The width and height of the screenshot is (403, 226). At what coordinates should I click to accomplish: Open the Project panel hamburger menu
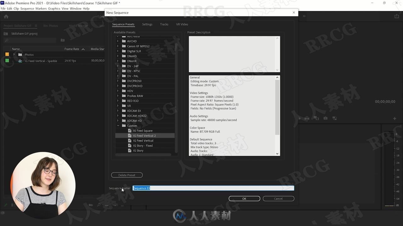coord(36,26)
